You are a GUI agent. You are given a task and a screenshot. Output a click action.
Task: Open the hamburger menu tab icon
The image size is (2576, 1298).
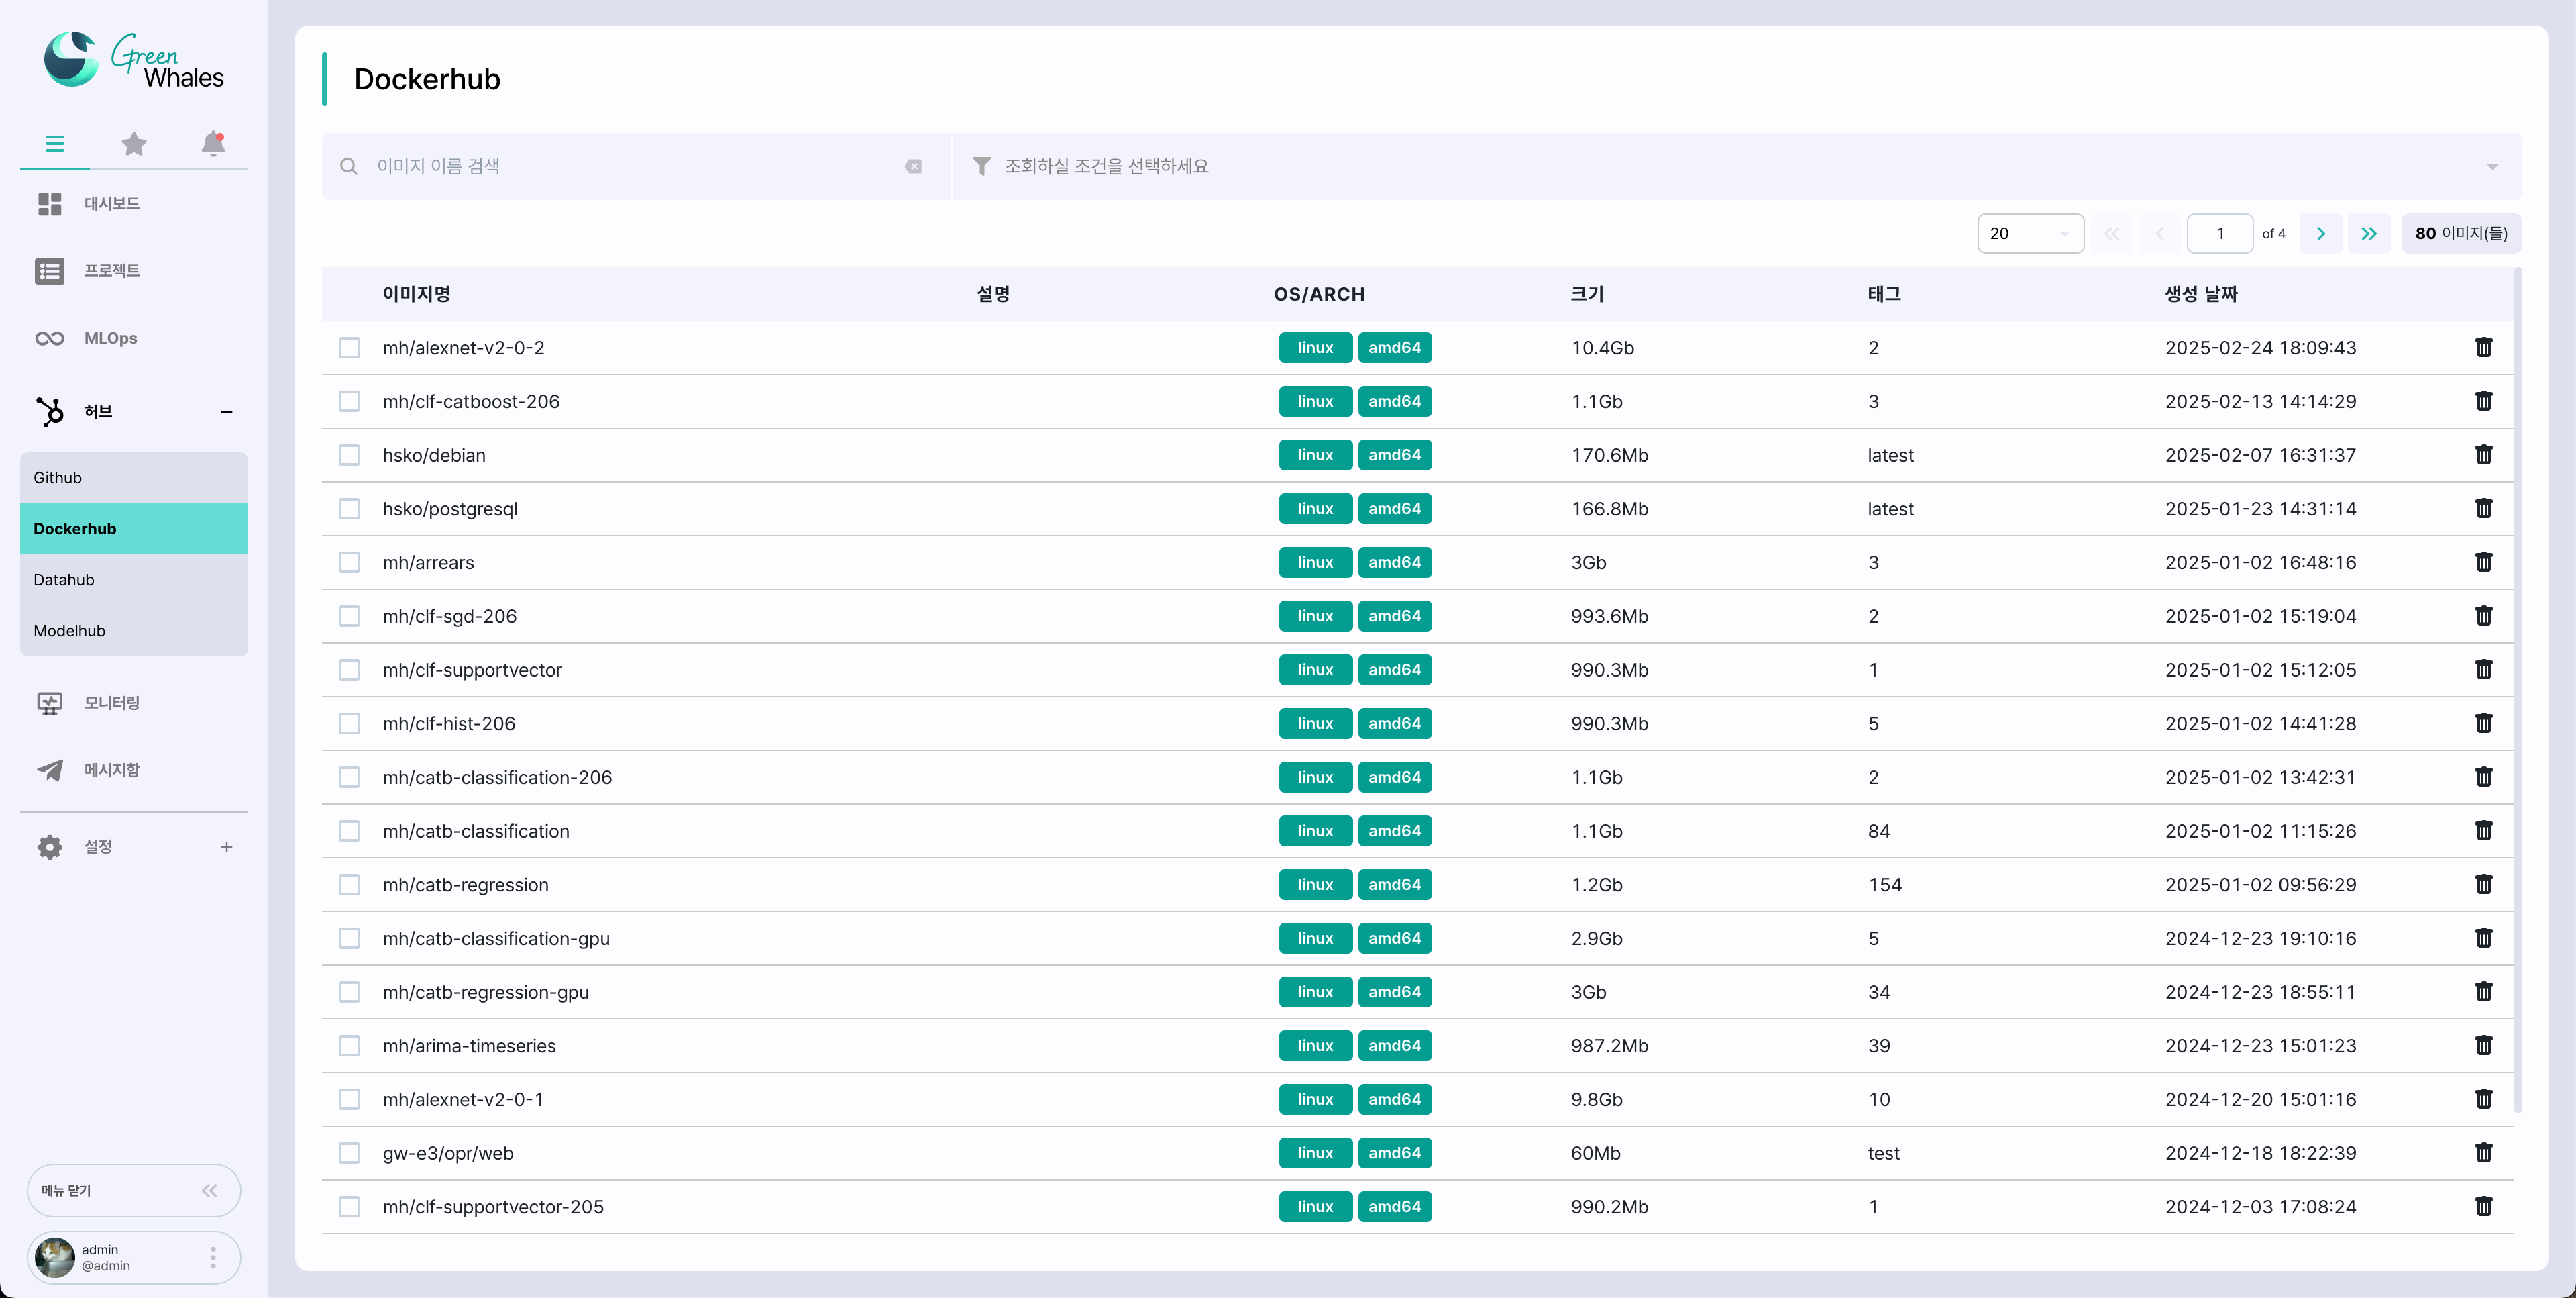[x=55, y=144]
